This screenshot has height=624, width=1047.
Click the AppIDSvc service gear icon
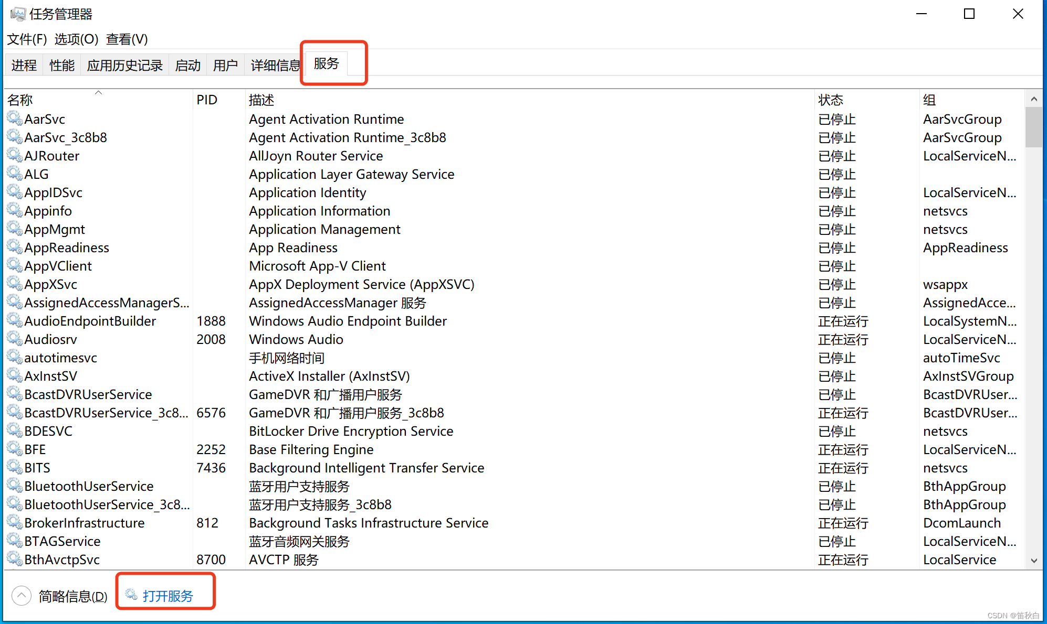15,192
